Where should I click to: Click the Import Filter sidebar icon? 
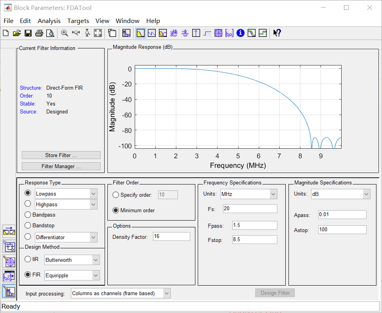click(9, 276)
